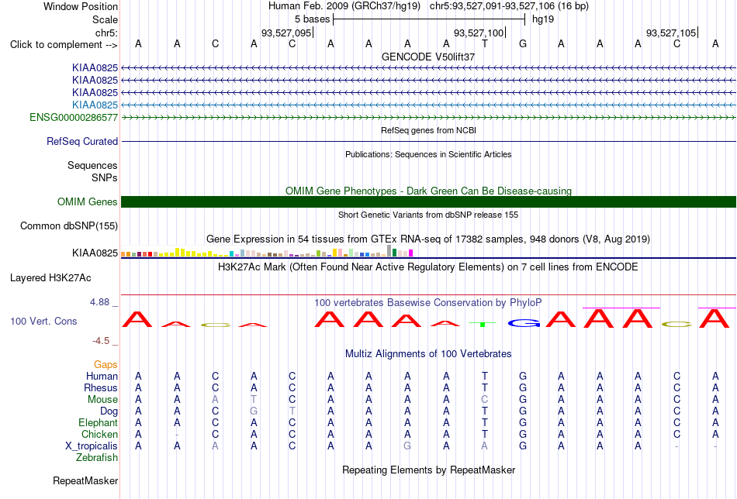Click the Elephant alignment row label
The image size is (737, 499).
click(x=98, y=423)
